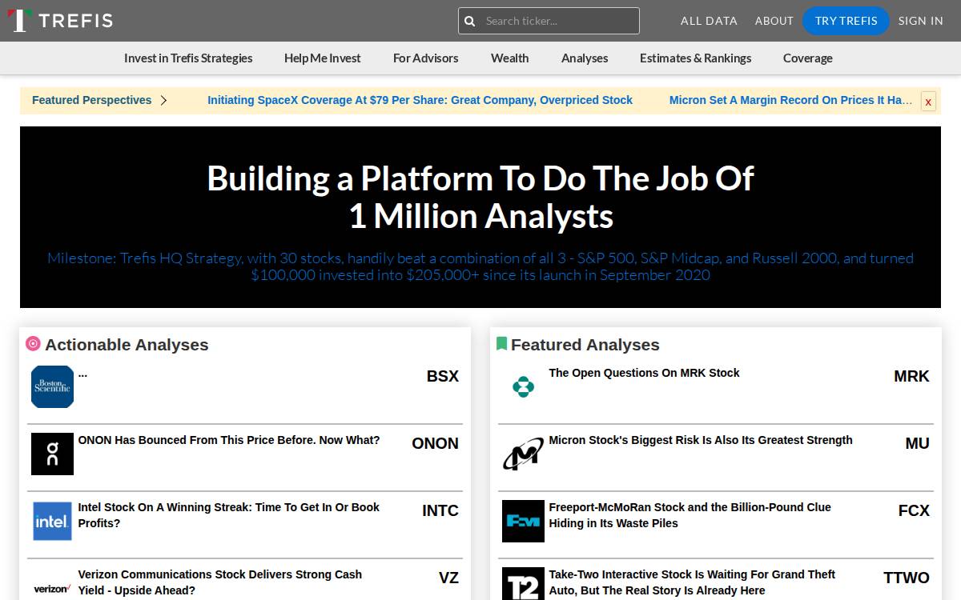Open Estimates & Rankings menu

[696, 58]
